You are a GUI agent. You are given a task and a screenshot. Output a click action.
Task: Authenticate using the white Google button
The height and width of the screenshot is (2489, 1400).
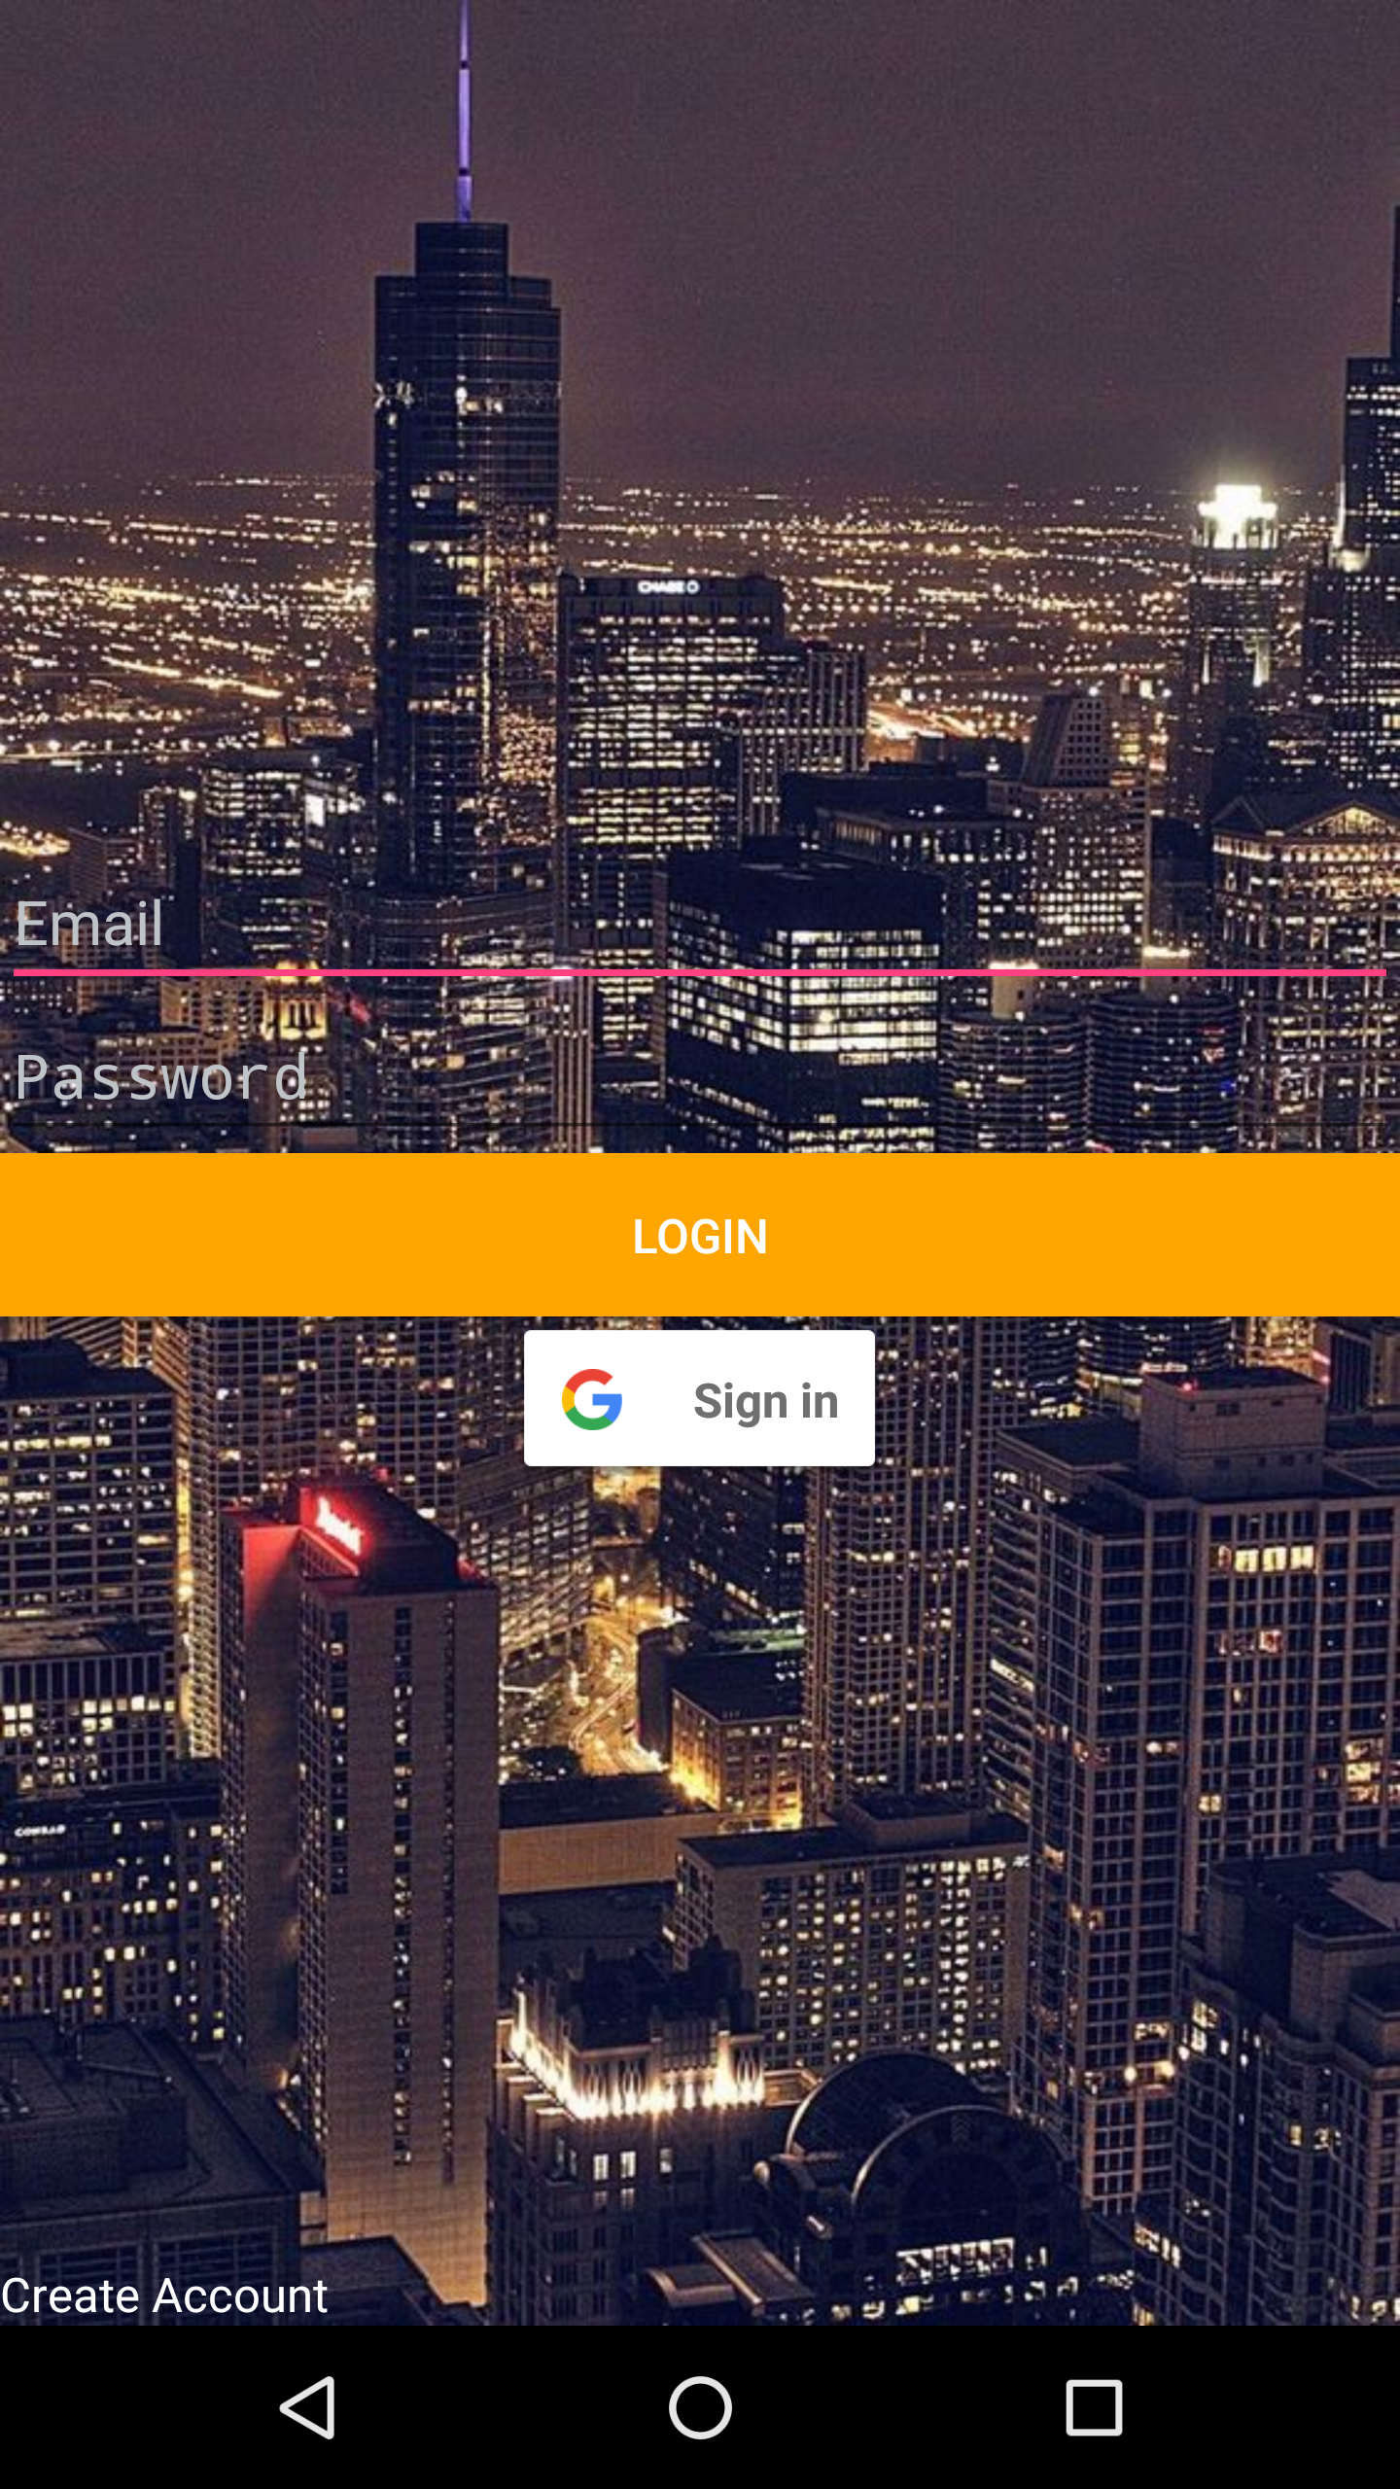pyautogui.click(x=699, y=1398)
